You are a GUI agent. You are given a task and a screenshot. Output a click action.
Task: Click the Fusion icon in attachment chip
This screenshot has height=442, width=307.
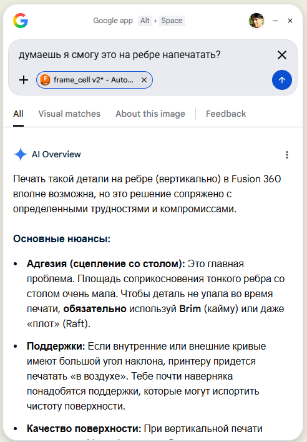(x=45, y=80)
